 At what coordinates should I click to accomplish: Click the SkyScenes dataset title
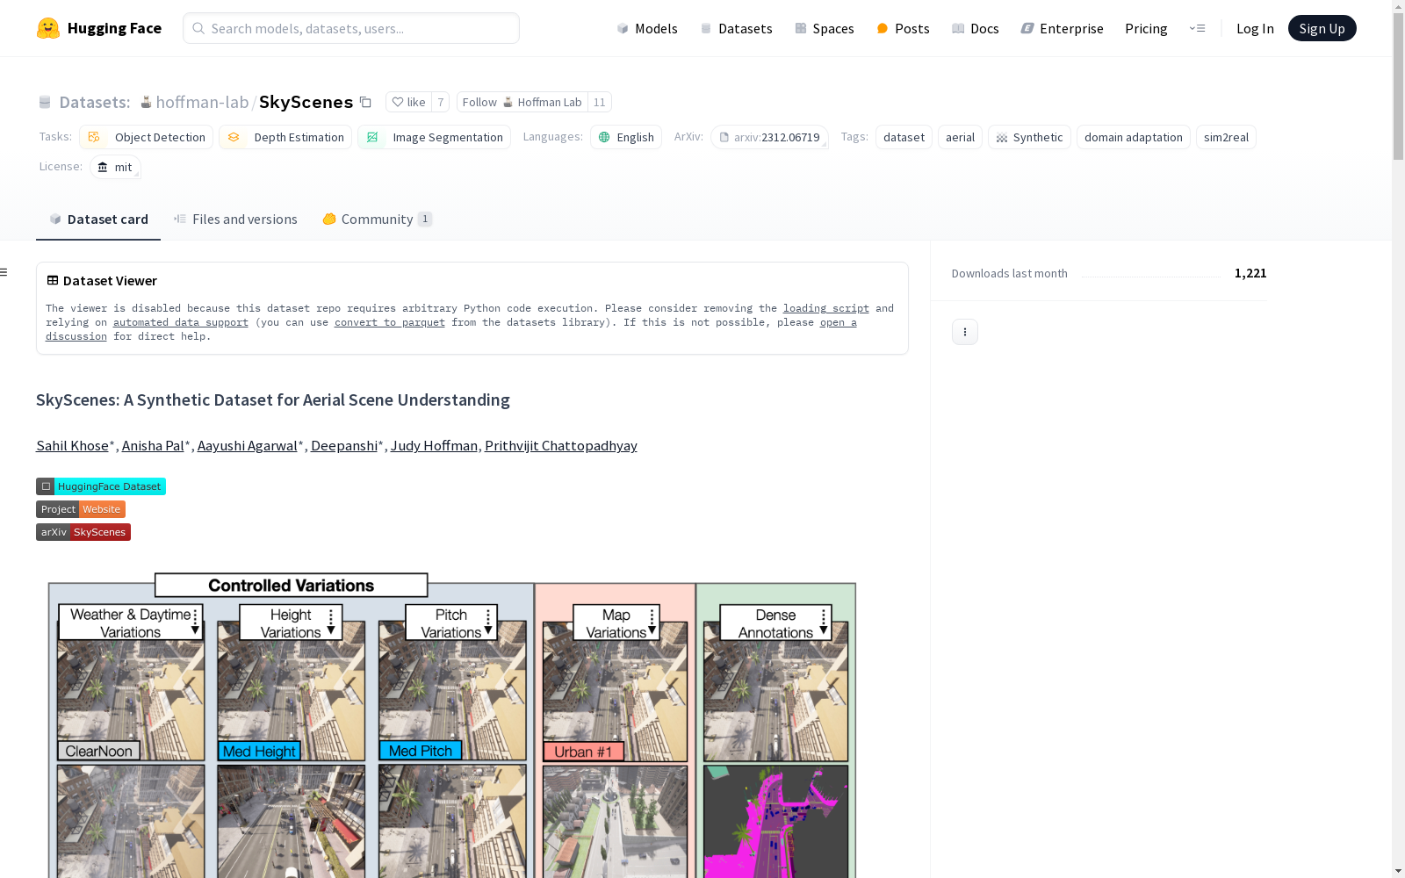[x=306, y=102]
